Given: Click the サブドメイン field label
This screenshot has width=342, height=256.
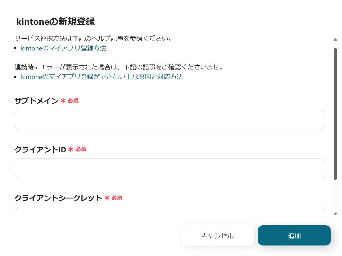Looking at the screenshot, I should [37, 101].
